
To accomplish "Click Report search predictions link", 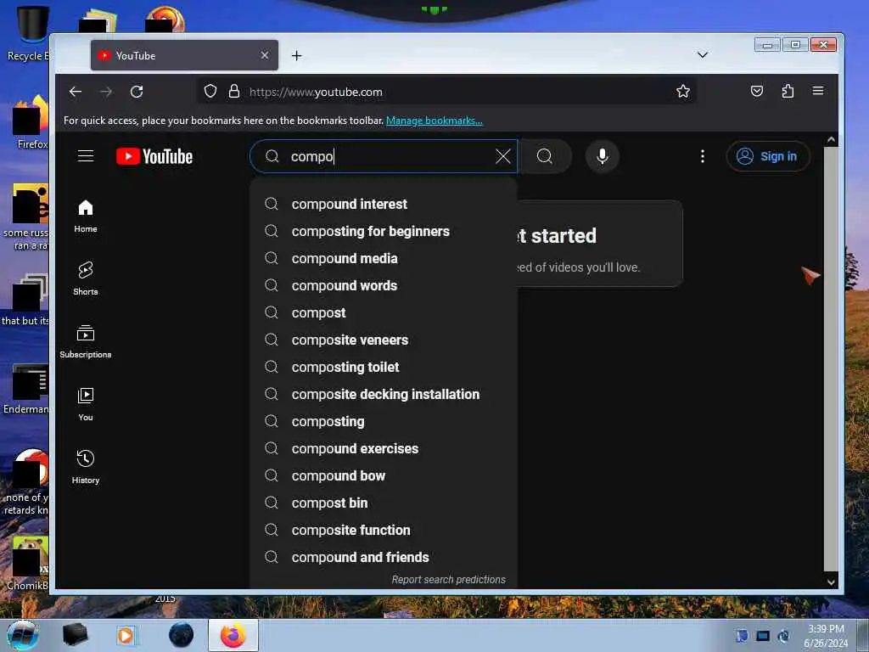I will (448, 579).
